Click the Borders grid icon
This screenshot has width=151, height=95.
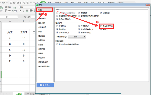click(x=31, y=11)
